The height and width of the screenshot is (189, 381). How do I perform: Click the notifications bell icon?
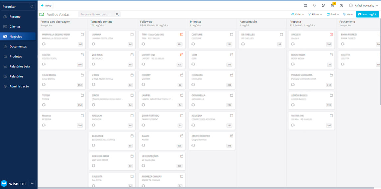point(314,6)
